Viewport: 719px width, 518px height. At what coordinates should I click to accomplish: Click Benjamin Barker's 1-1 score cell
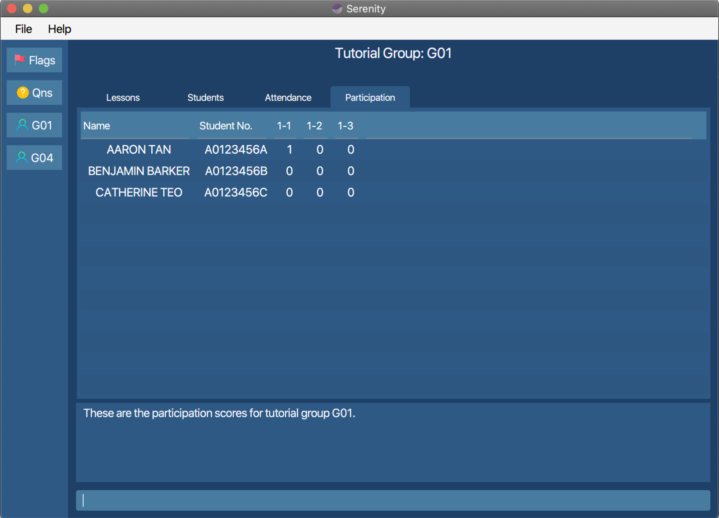click(x=289, y=171)
